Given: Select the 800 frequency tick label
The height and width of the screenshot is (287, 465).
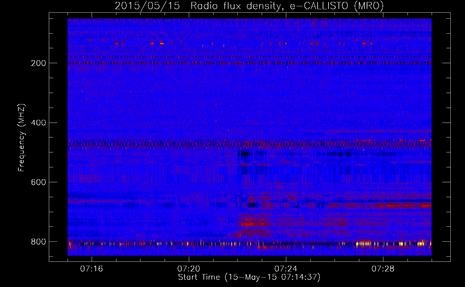Looking at the screenshot, I should [38, 242].
